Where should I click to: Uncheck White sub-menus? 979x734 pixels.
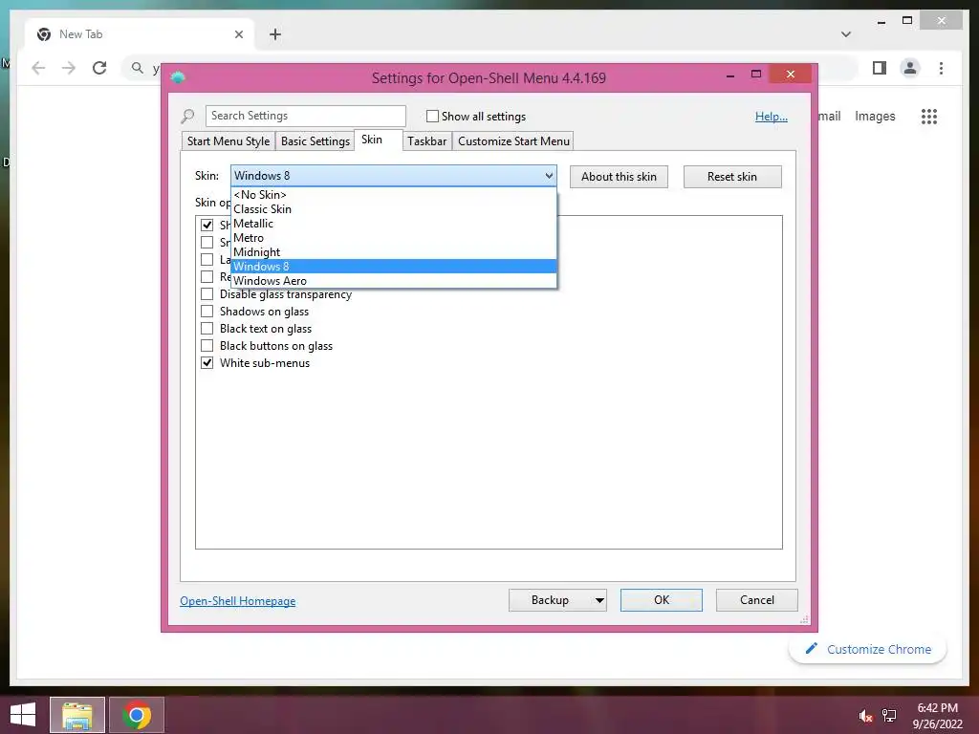coord(207,362)
